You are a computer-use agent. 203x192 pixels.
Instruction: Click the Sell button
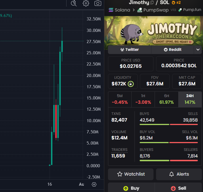(178, 188)
